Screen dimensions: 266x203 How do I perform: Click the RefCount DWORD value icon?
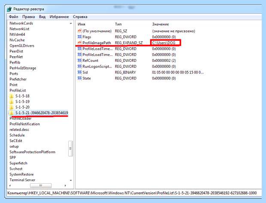tap(79, 61)
